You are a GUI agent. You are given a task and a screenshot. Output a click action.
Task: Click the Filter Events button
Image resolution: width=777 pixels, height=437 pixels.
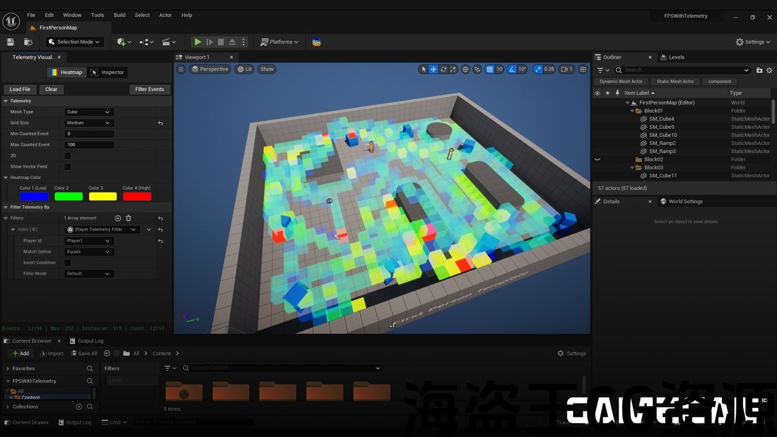[x=149, y=89]
